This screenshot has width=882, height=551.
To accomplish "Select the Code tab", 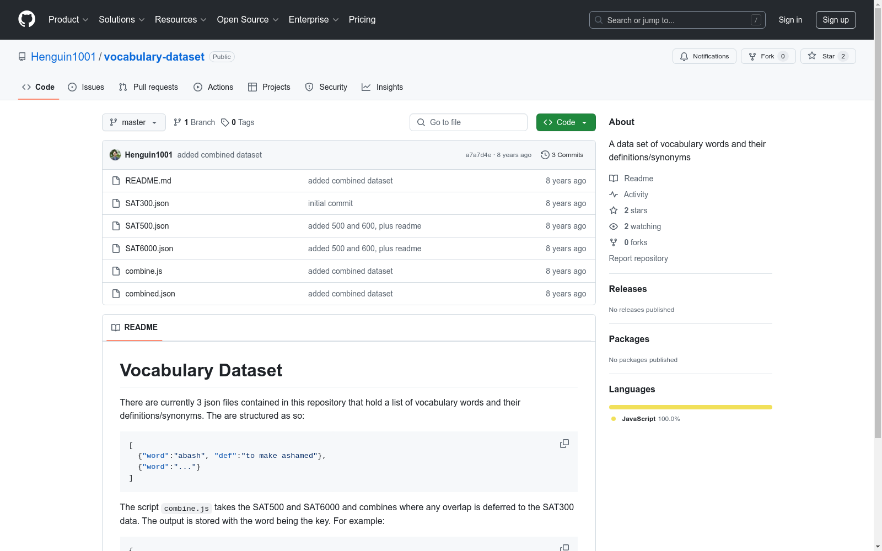I will tap(39, 87).
